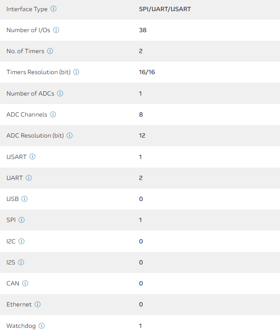This screenshot has width=280, height=336.
Task: Open ADC Channels info icon
Action: pyautogui.click(x=53, y=114)
